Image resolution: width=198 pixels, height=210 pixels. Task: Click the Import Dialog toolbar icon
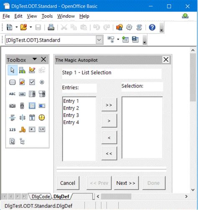(x=125, y=39)
